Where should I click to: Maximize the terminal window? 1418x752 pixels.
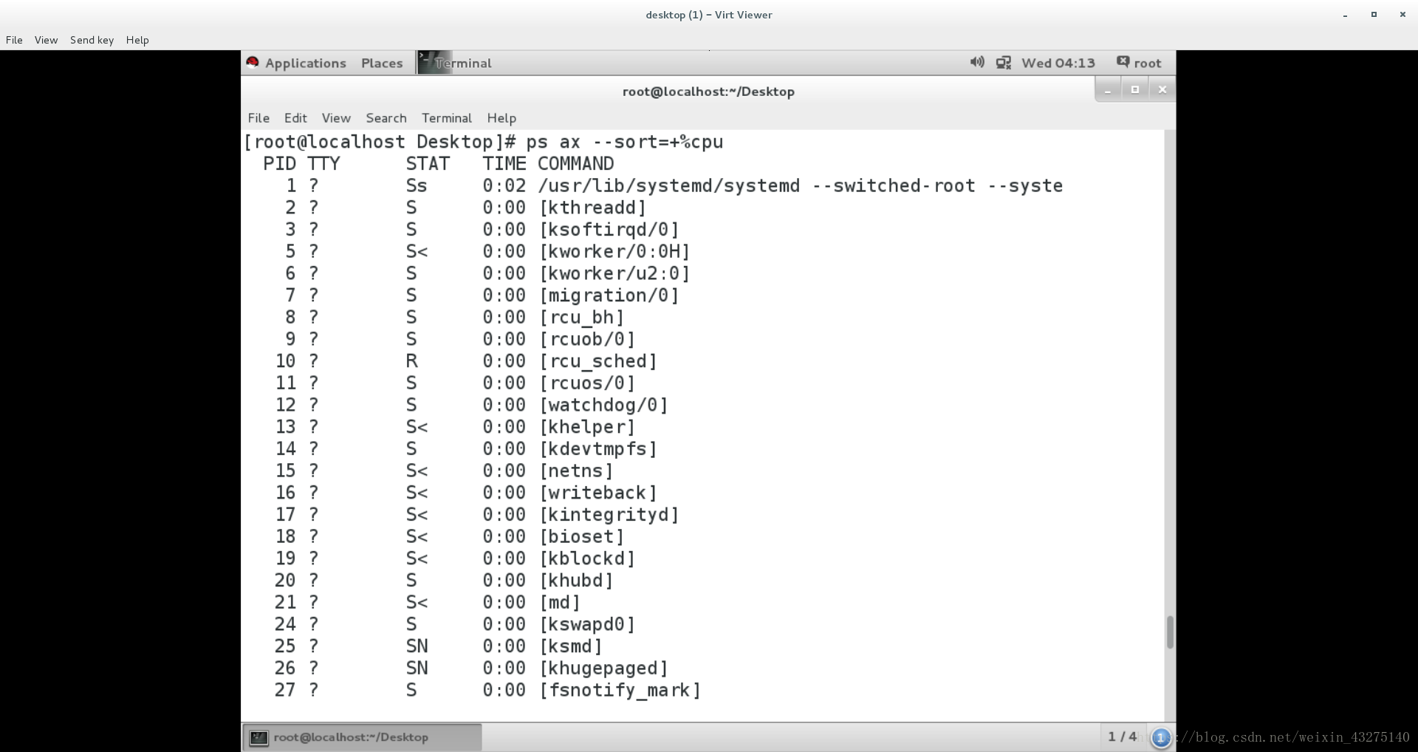1135,89
